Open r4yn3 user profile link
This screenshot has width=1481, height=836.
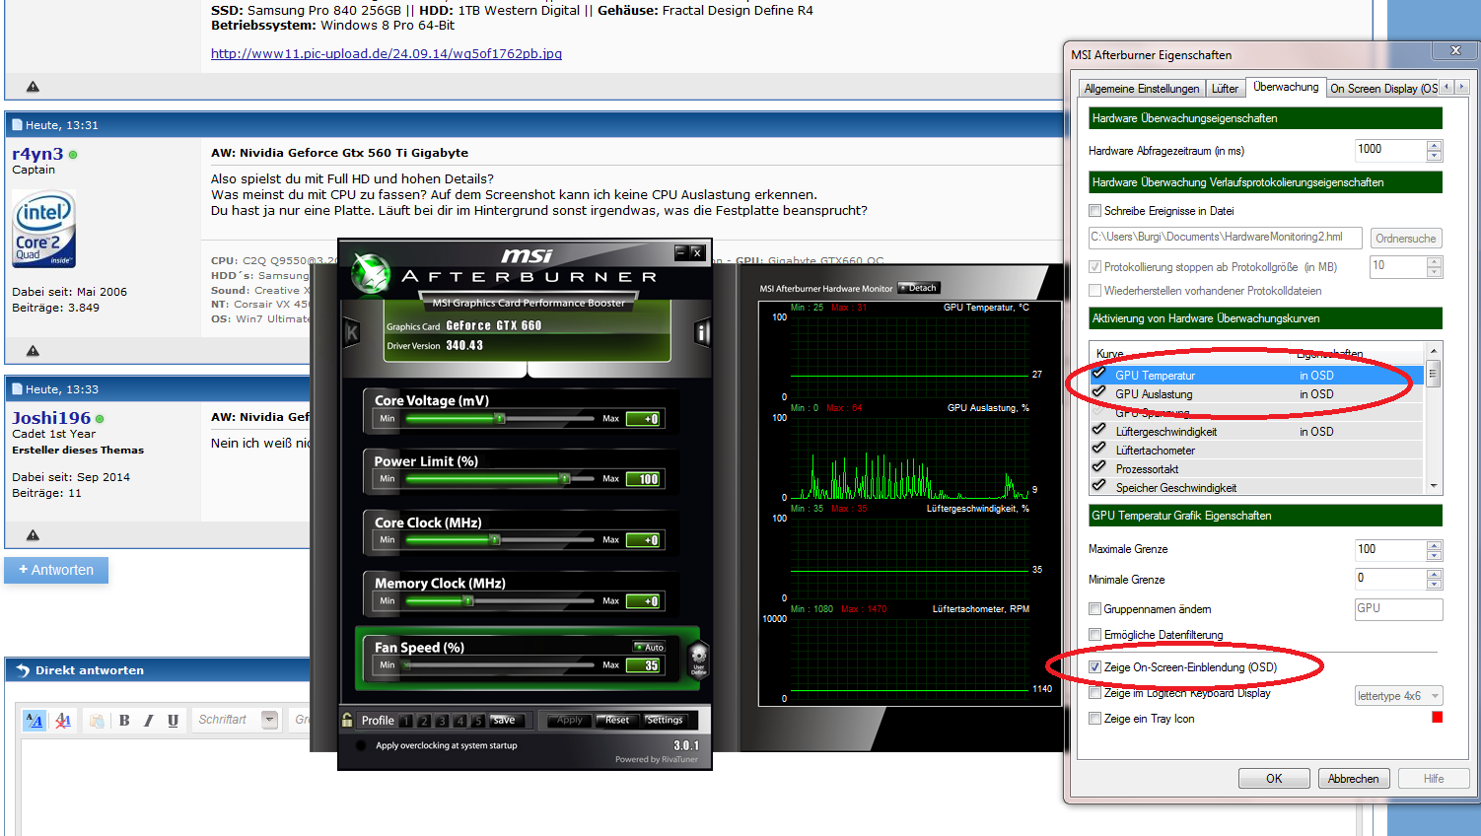[x=37, y=154]
